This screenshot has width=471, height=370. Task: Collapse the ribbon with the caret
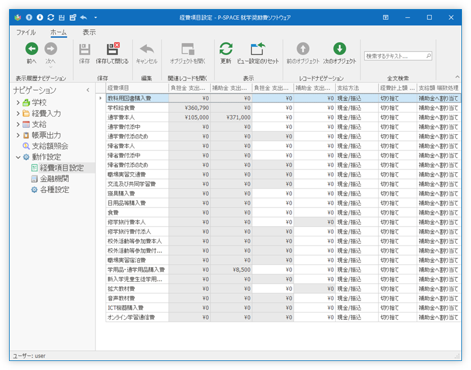(457, 77)
